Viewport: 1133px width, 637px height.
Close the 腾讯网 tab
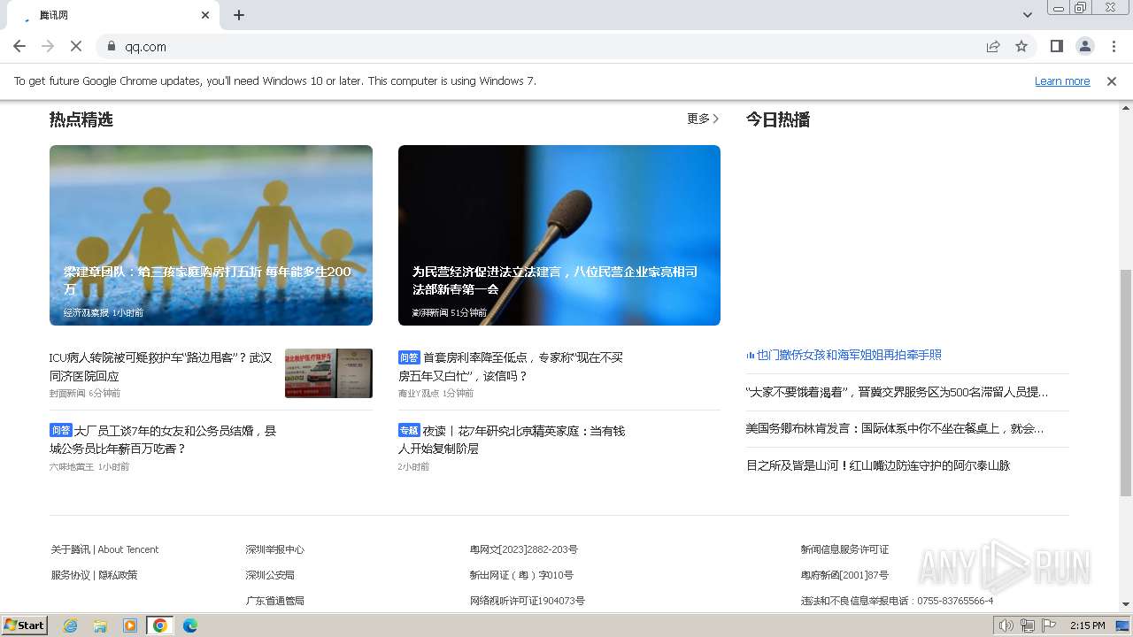click(x=205, y=15)
